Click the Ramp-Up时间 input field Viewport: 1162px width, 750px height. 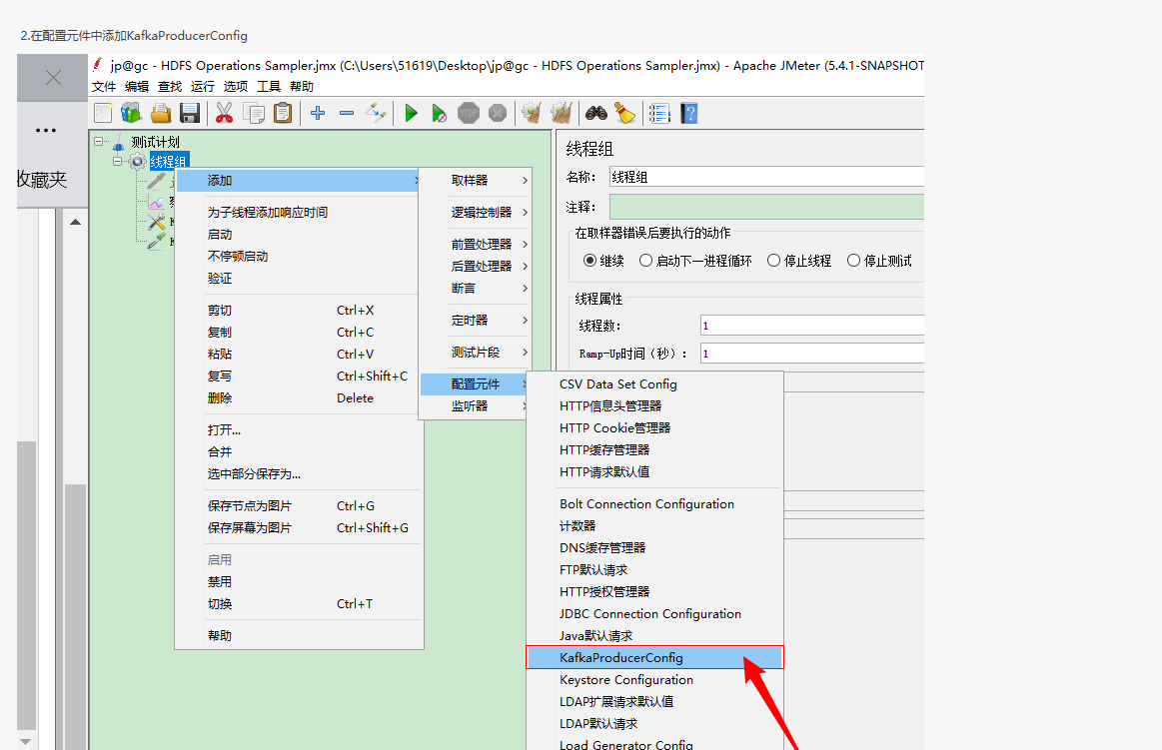click(x=812, y=354)
